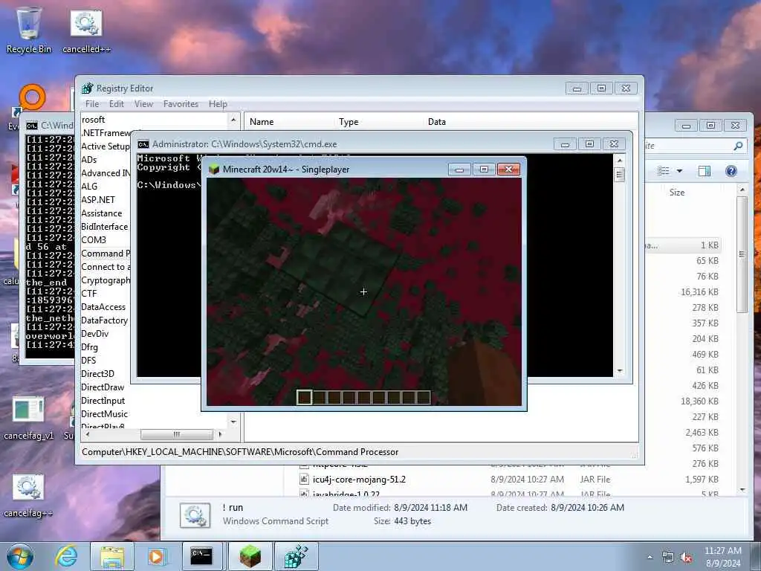Open the Explorer view options dropdown arrow
The image size is (761, 571).
coord(679,171)
